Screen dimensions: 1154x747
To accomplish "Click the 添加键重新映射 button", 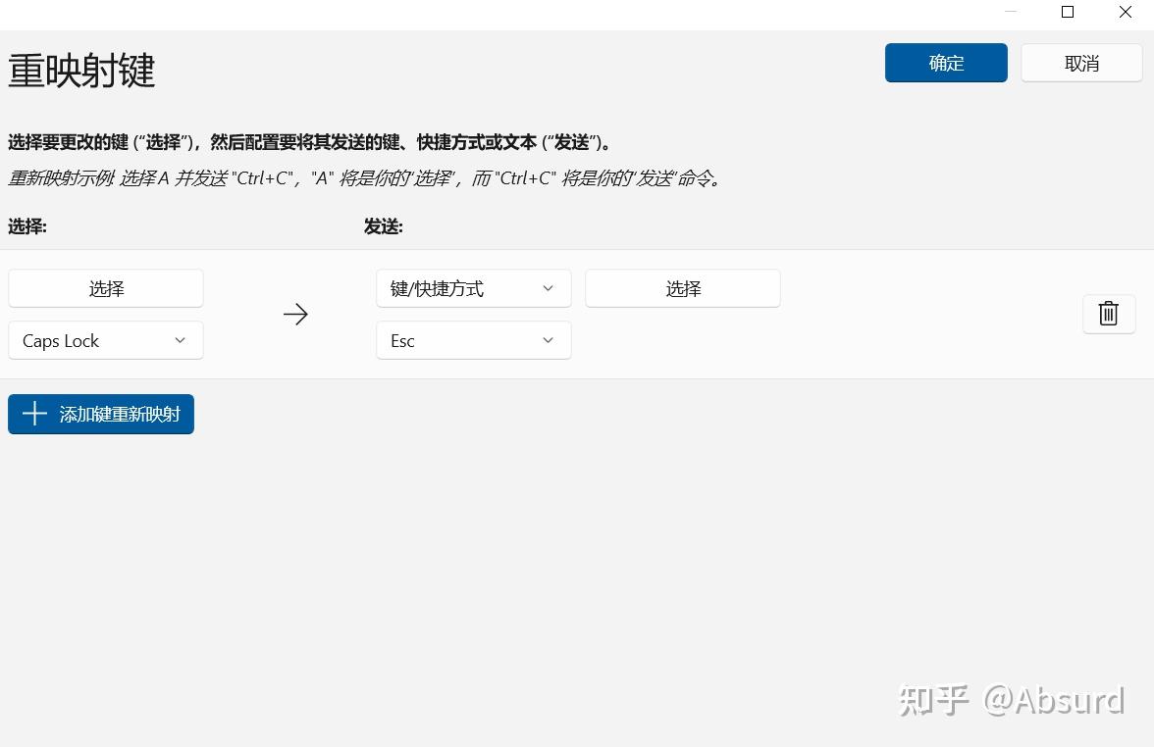I will pyautogui.click(x=100, y=414).
